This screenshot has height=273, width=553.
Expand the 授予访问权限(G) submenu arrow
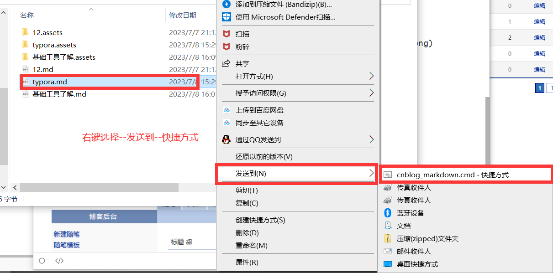[371, 93]
